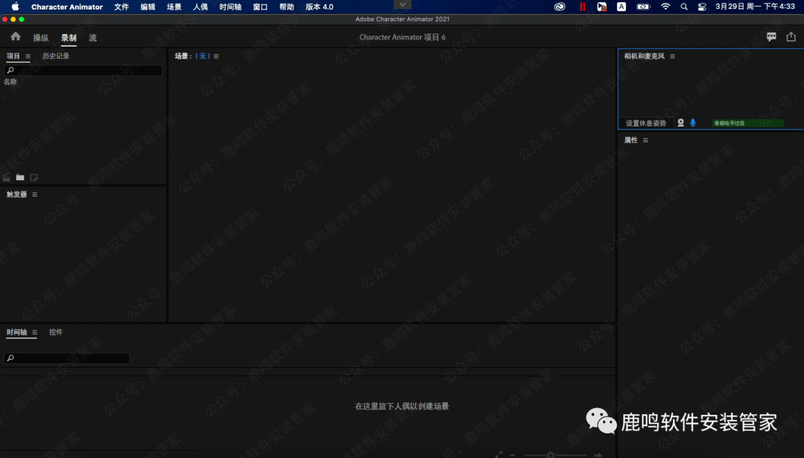Switch to 操纵 (Rig) mode
Image resolution: width=804 pixels, height=458 pixels.
(x=40, y=38)
